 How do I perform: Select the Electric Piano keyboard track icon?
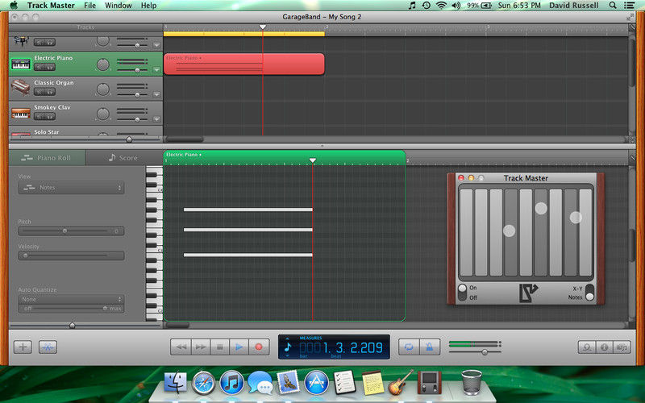pos(21,64)
